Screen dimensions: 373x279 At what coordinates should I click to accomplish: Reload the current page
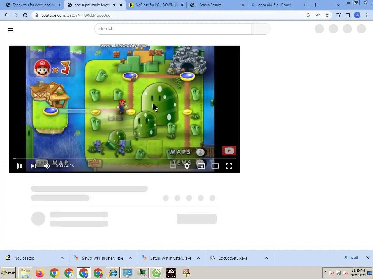click(x=25, y=15)
